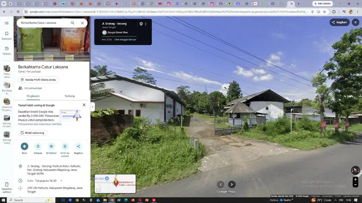This screenshot has height=203, width=362.
Task: Click the Chrome back arrow
Action: tap(4, 12)
